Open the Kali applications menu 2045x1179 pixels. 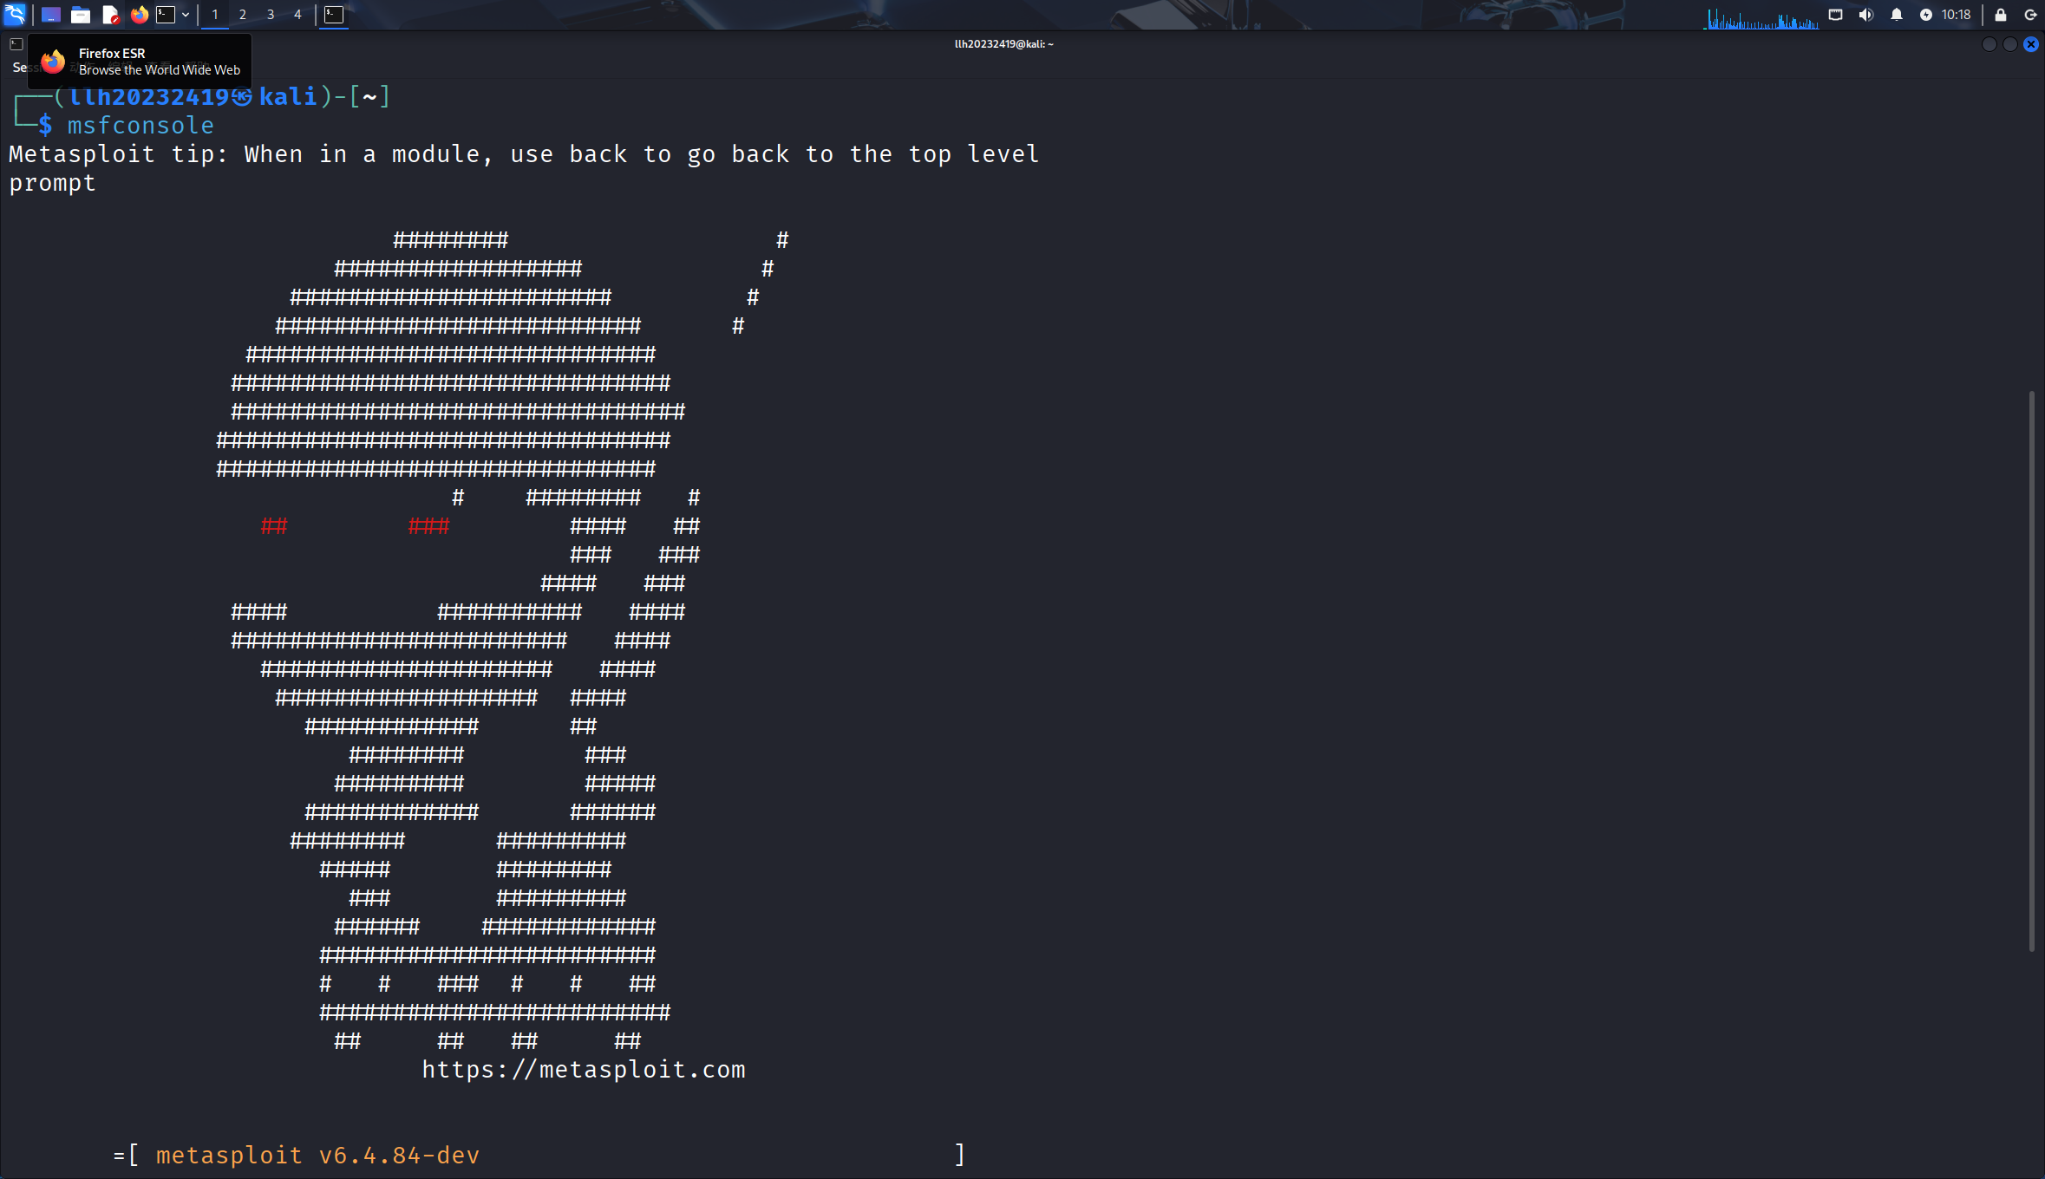pos(15,15)
